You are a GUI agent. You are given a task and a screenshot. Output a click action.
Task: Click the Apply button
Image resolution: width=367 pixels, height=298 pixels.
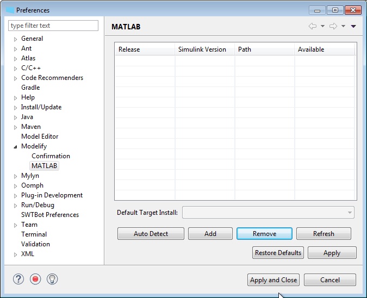[332, 252]
